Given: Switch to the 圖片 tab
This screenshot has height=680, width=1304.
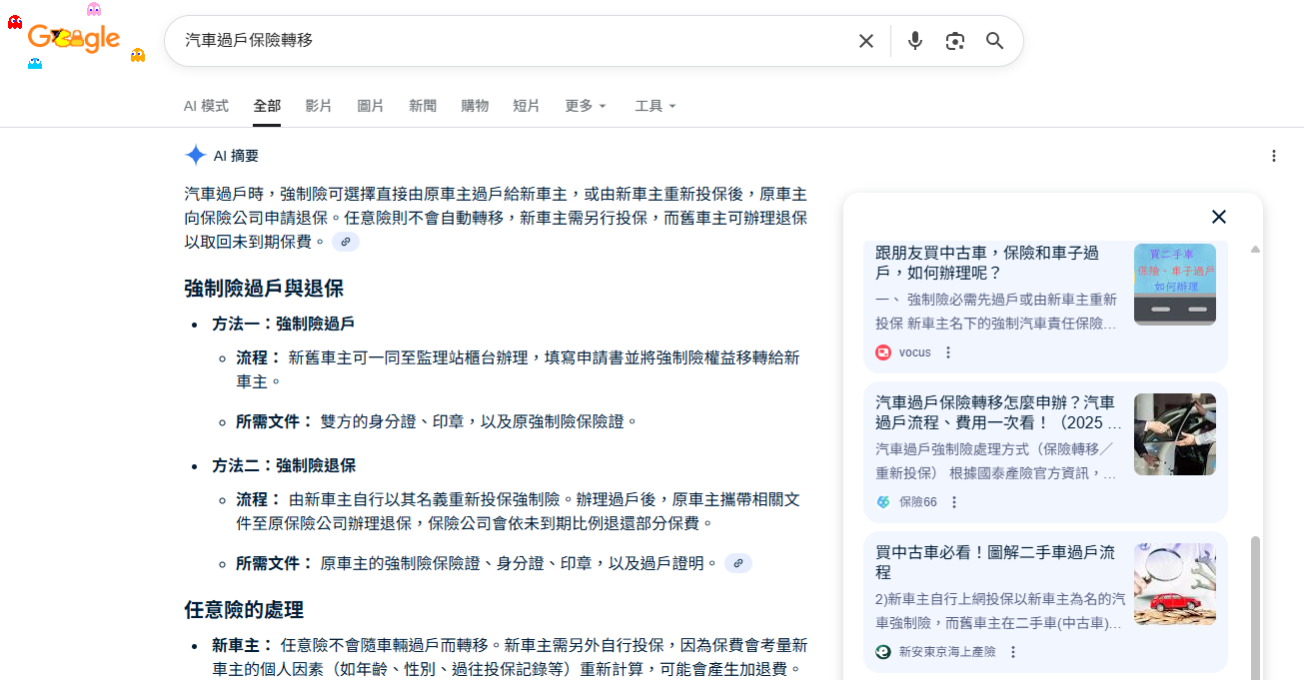Looking at the screenshot, I should (x=371, y=106).
